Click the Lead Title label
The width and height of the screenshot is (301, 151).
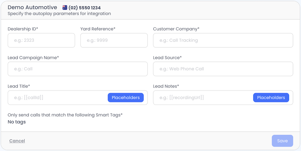(x=19, y=86)
